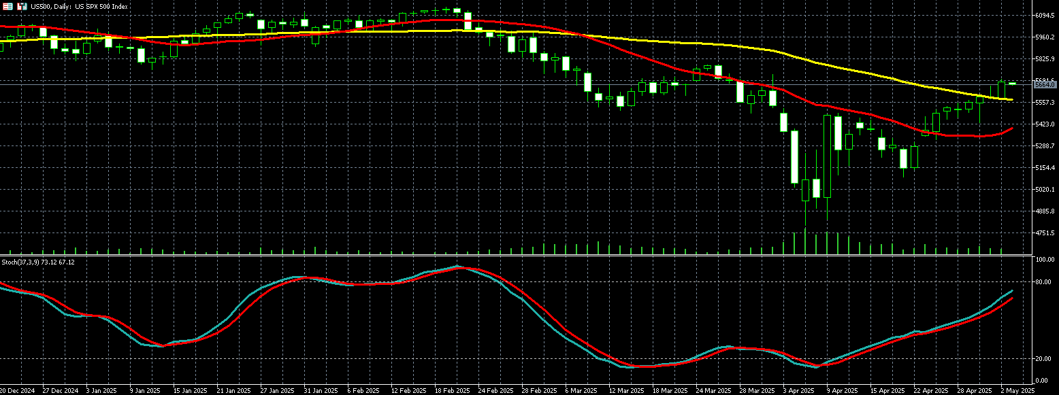Select the last candle on the chart
Viewport: 1059px width, 395px height.
[x=1012, y=84]
